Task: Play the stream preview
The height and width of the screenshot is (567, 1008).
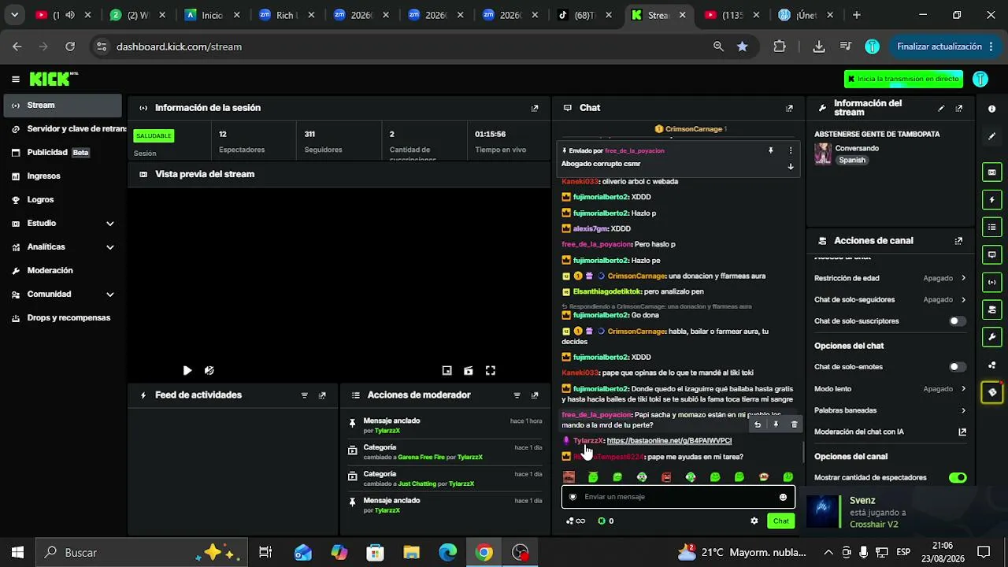Action: click(x=187, y=370)
